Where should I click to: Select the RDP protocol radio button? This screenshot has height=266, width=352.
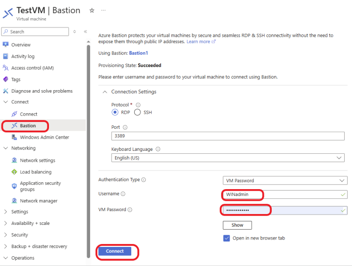point(115,112)
